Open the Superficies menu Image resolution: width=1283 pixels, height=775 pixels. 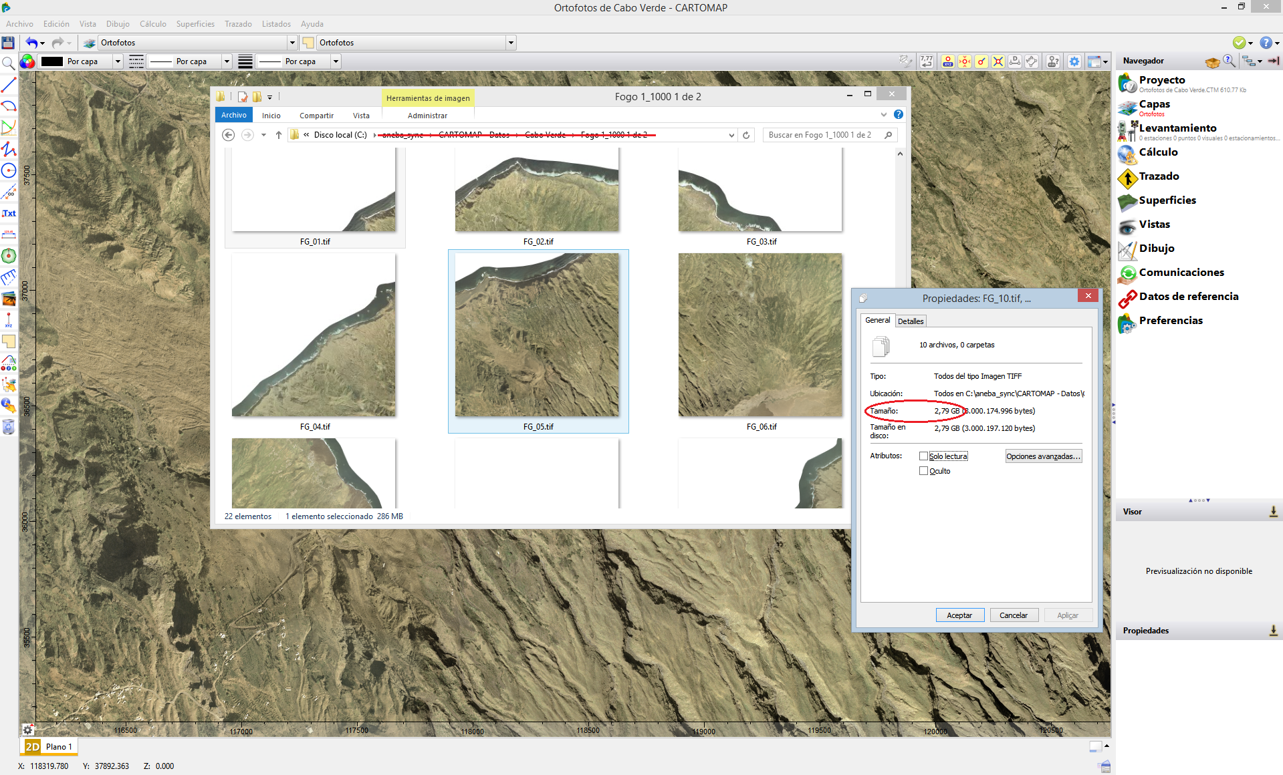pos(195,24)
